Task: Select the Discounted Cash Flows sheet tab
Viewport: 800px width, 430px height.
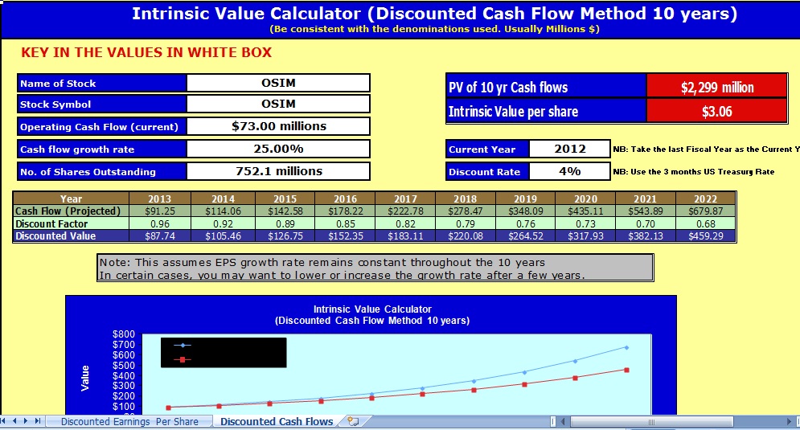Action: (x=277, y=422)
